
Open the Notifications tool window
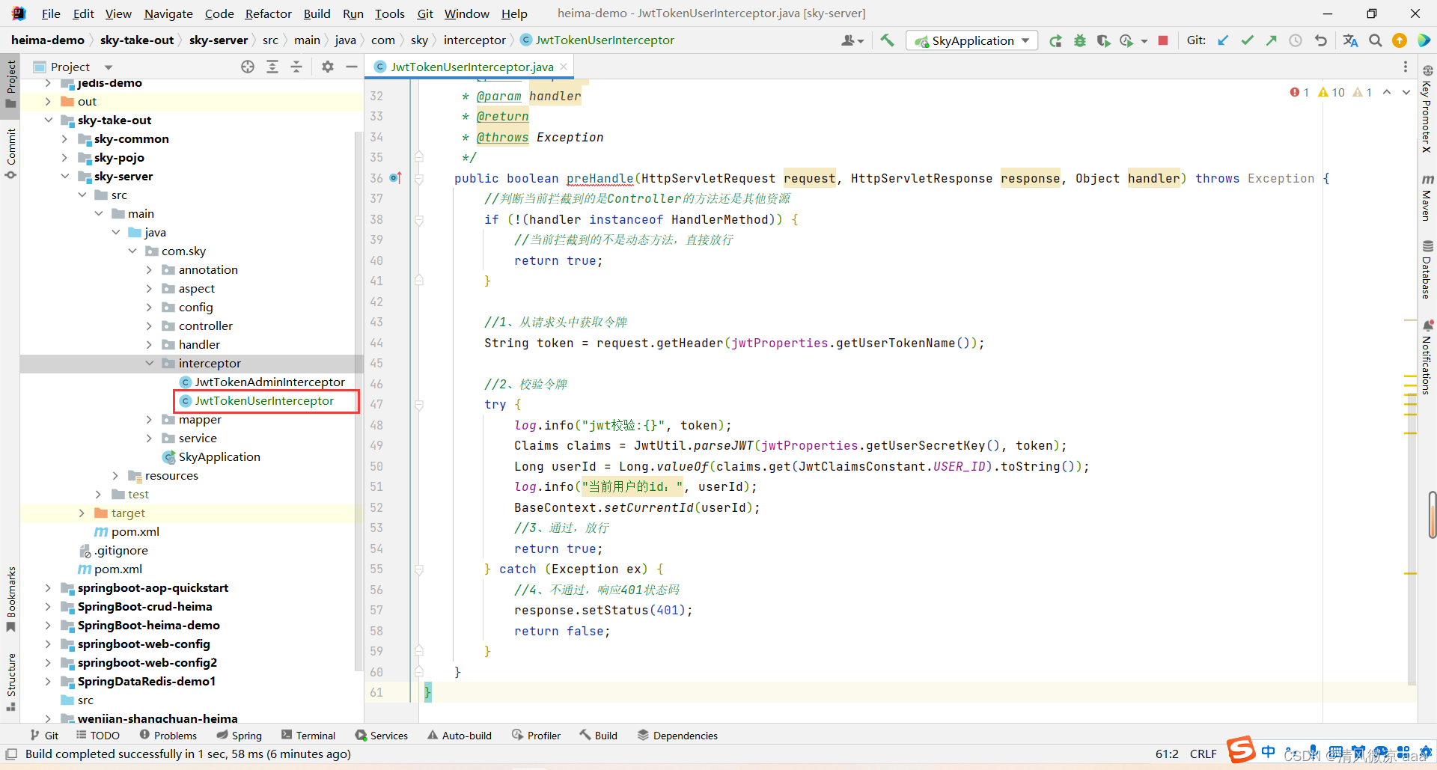[x=1427, y=358]
